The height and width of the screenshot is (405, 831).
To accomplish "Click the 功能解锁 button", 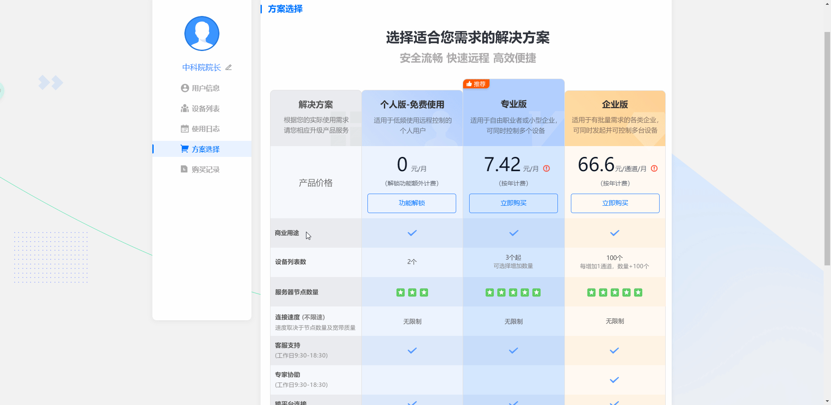I will [412, 203].
